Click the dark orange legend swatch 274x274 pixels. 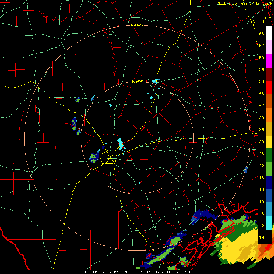(269, 101)
